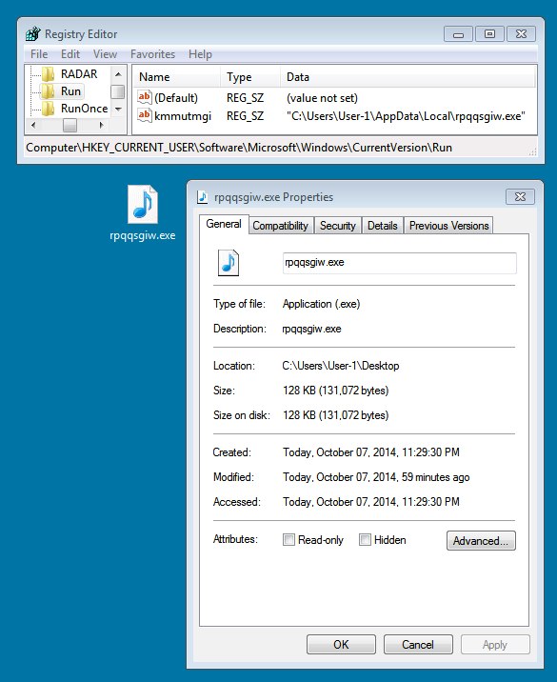
Task: Click the Registry Editor title bar icon
Action: click(33, 34)
